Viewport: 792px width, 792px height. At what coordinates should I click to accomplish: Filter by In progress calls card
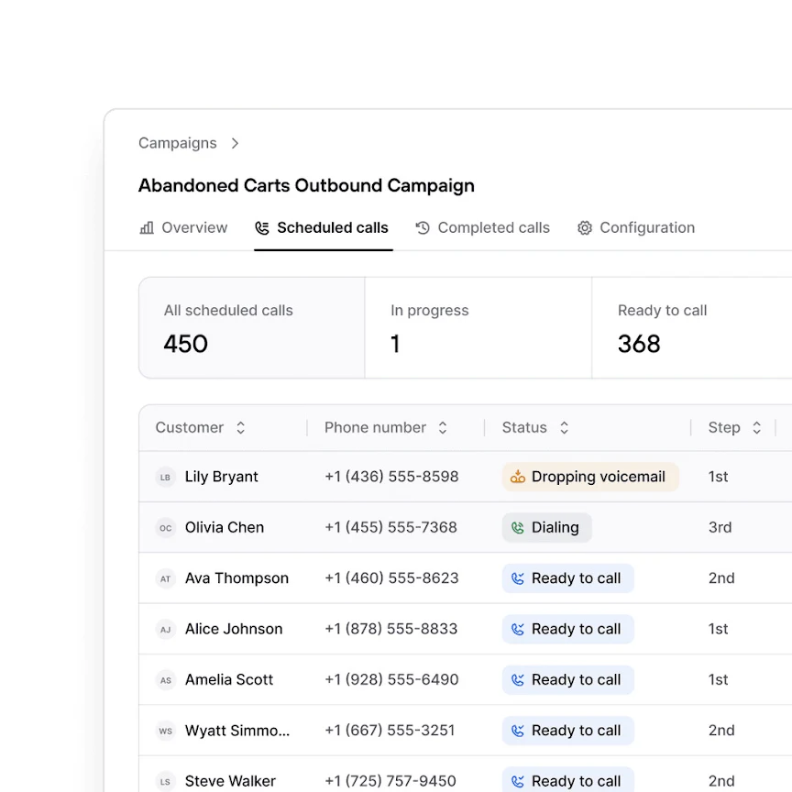478,327
